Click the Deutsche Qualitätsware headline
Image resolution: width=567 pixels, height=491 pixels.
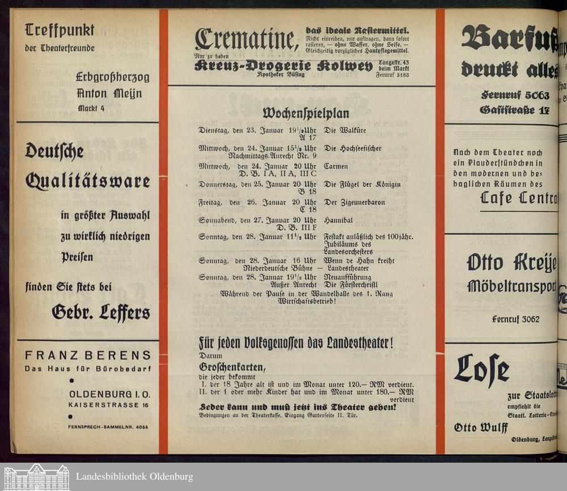point(88,167)
